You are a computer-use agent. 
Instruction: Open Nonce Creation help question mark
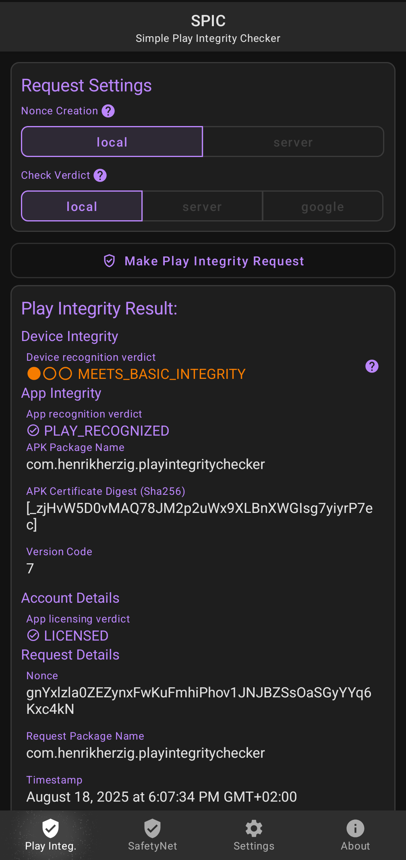[x=108, y=111]
